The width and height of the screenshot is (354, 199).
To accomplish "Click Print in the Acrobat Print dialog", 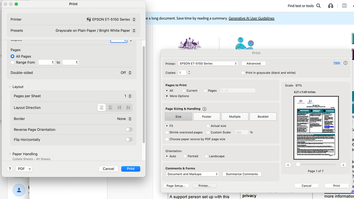I will 336,186.
